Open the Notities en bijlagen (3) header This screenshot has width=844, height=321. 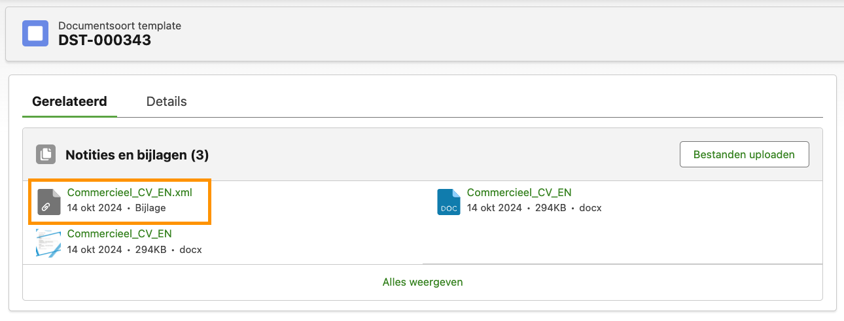pos(137,155)
